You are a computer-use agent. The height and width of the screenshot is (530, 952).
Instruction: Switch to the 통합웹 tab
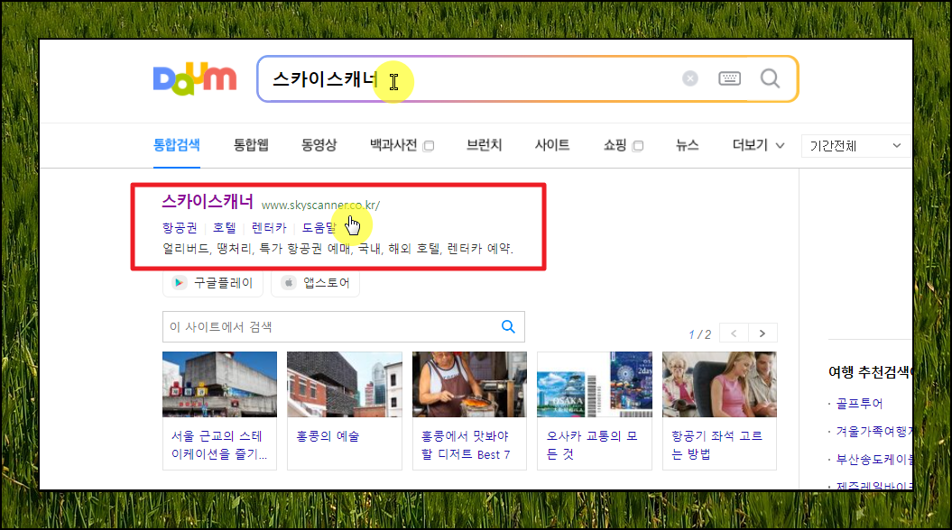click(252, 145)
